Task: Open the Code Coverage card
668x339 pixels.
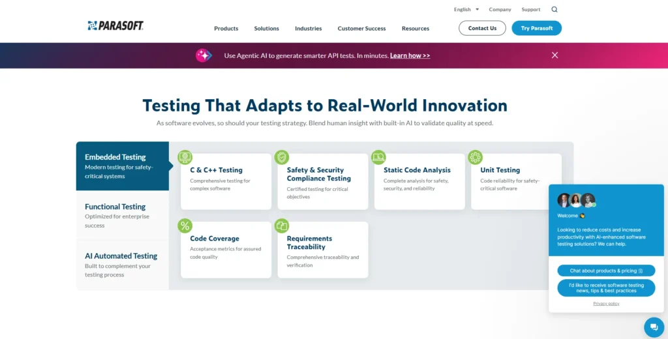Action: [226, 250]
